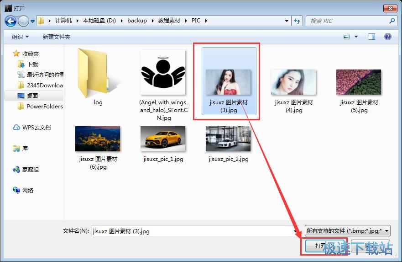The width and height of the screenshot is (402, 262).
Task: Click the Back navigation arrow
Action: (10, 21)
